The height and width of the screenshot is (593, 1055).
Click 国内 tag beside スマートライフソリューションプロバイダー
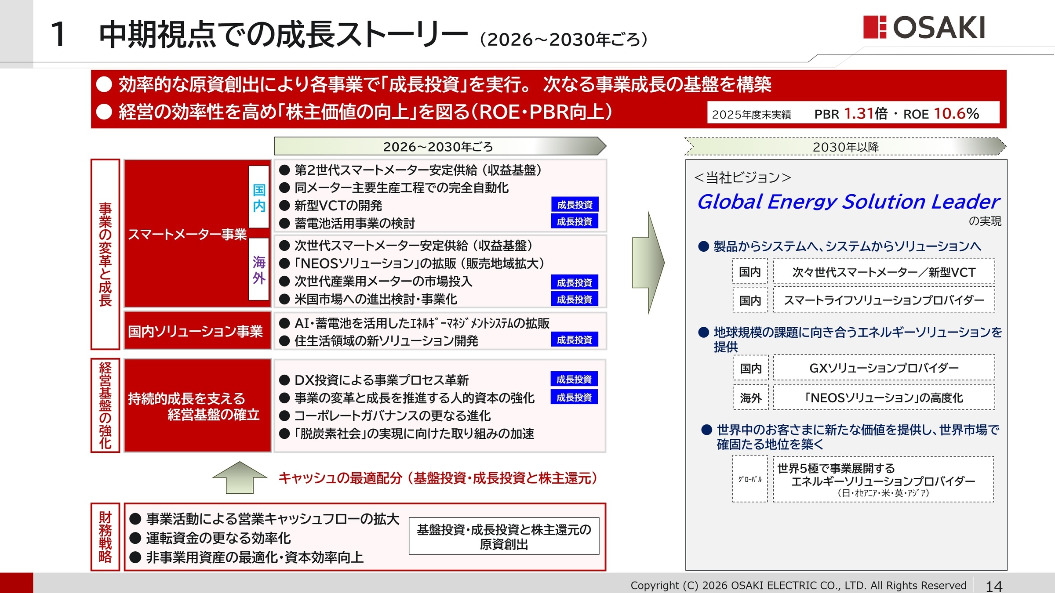click(x=750, y=300)
